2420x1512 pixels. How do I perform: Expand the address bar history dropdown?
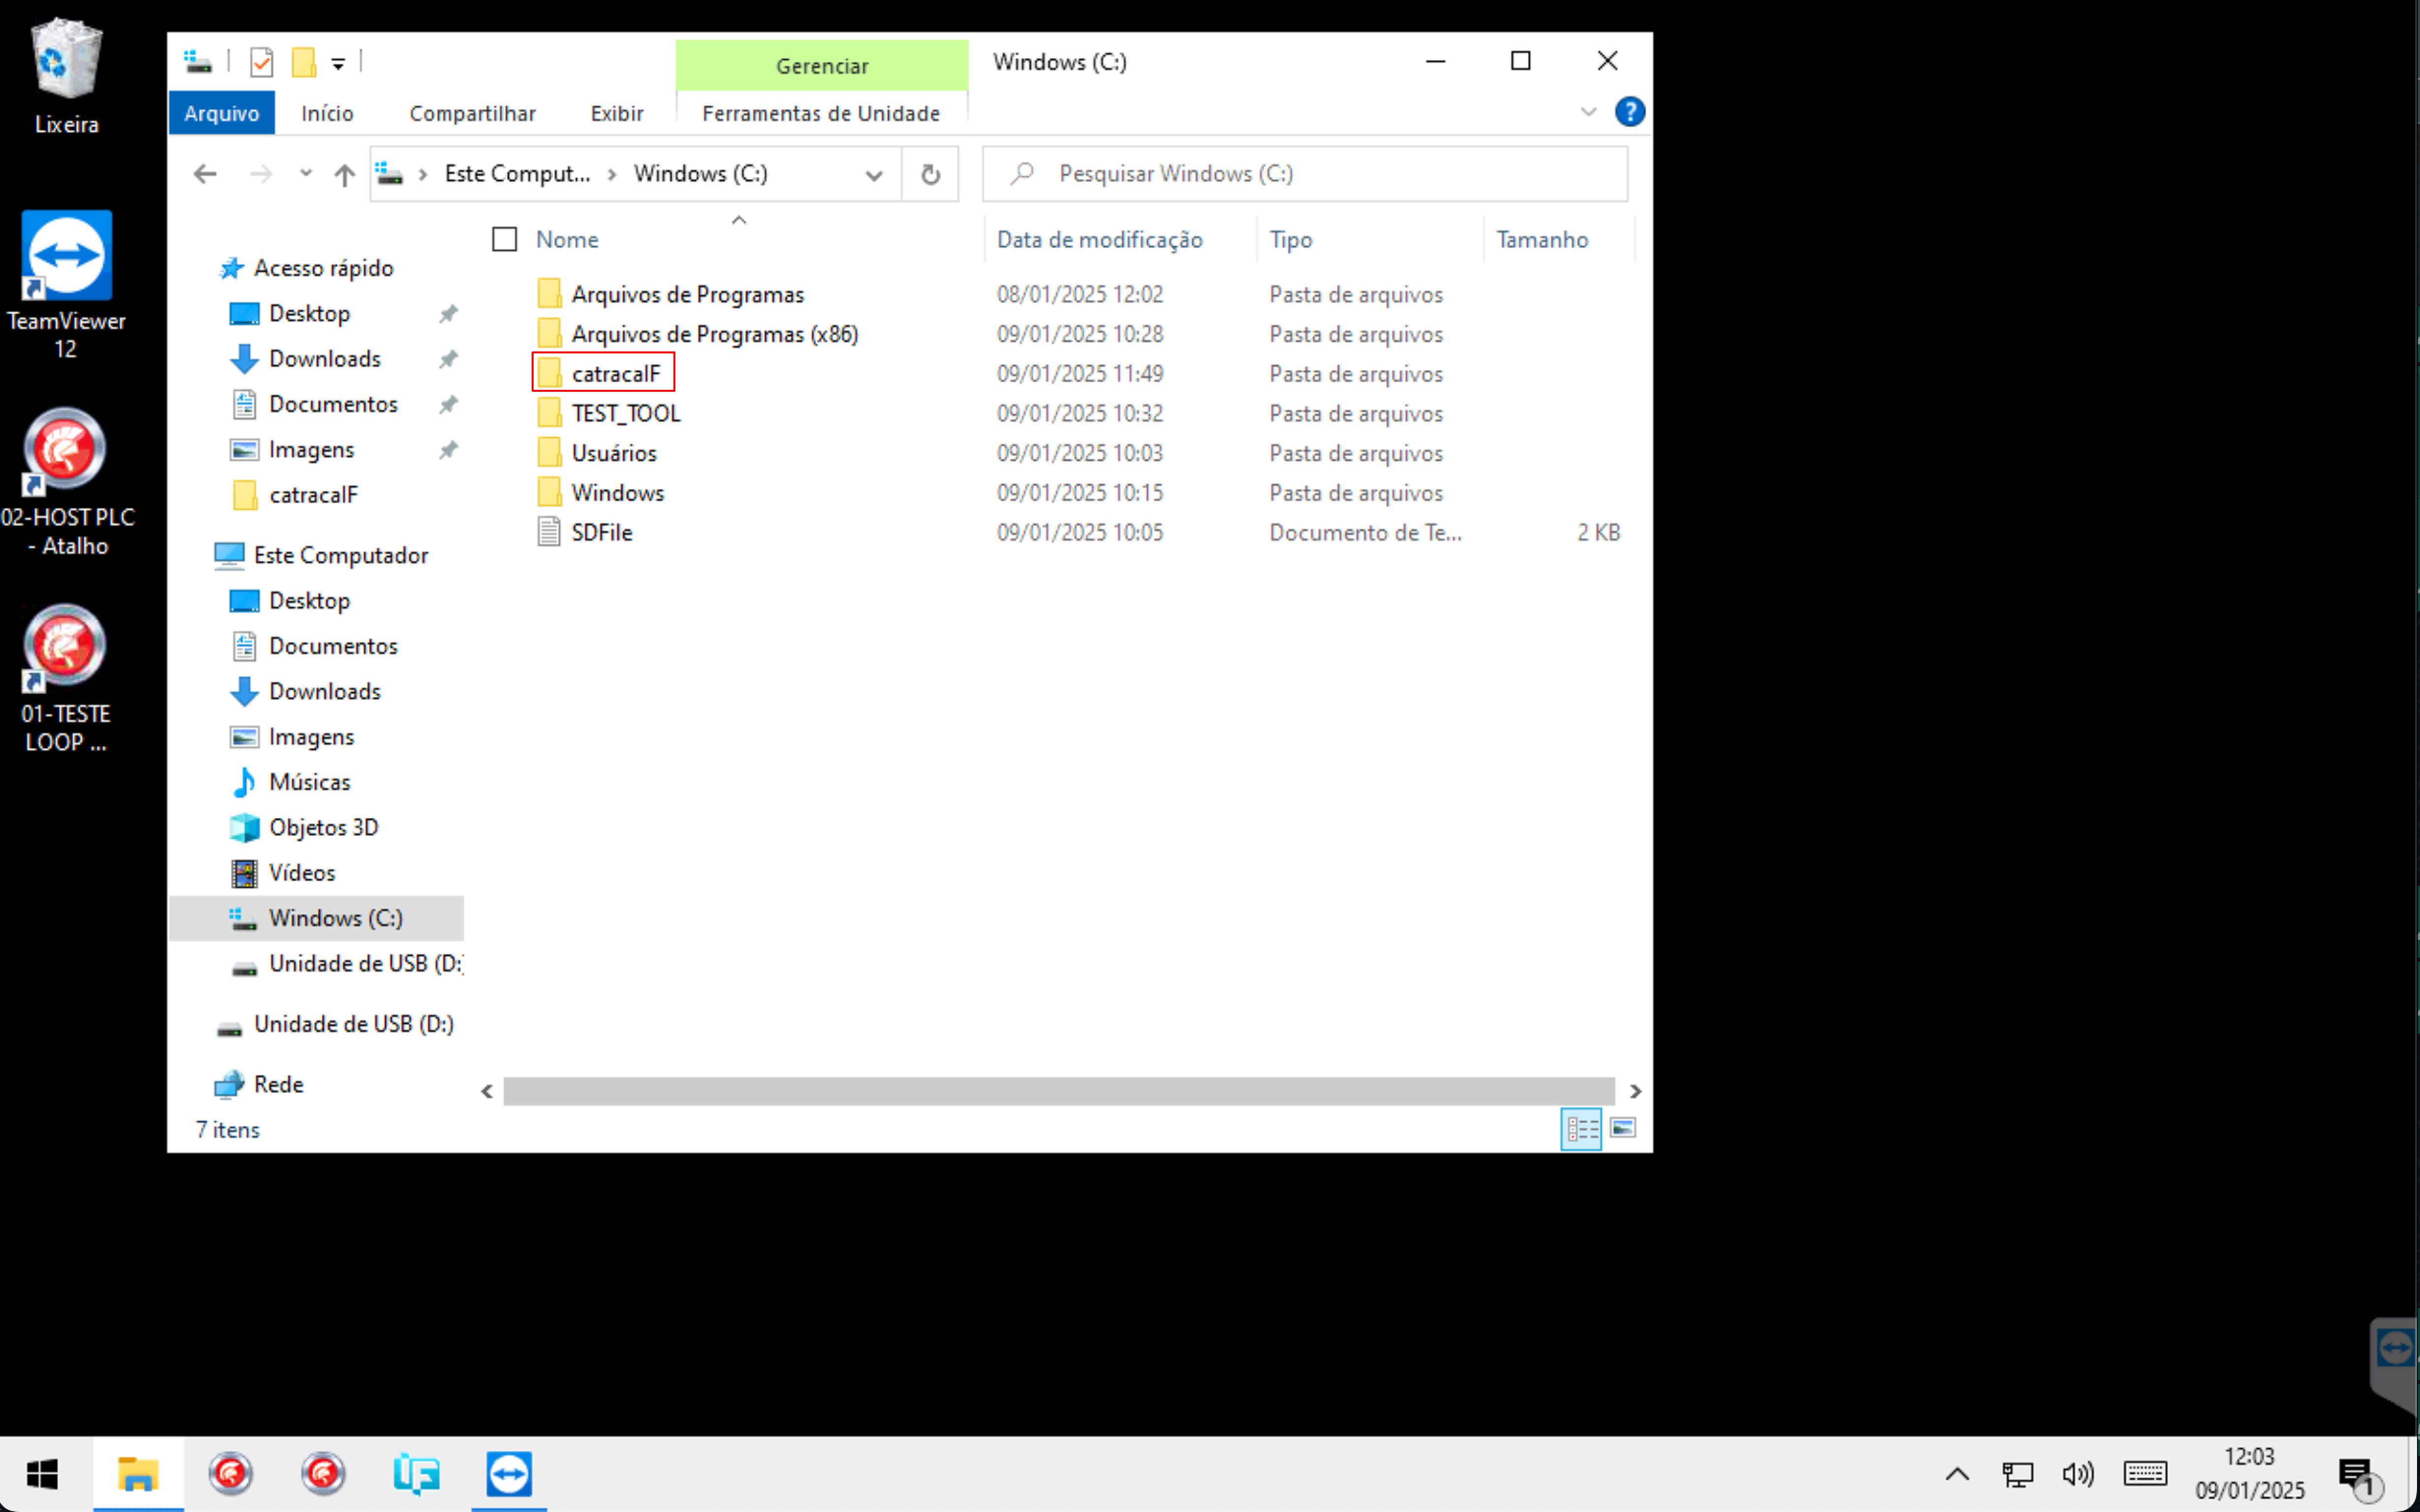tap(873, 175)
